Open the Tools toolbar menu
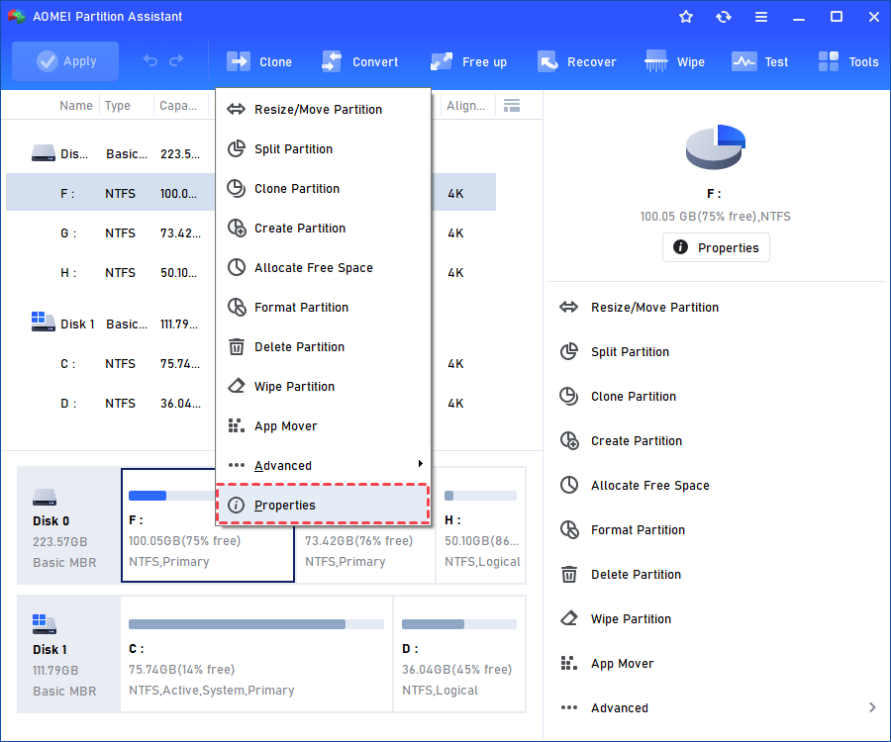891x742 pixels. coord(848,62)
